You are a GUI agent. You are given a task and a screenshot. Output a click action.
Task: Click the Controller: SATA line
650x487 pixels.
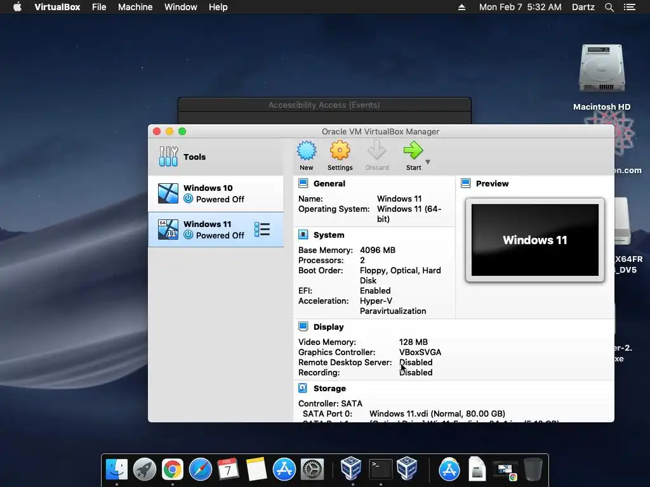tap(330, 403)
